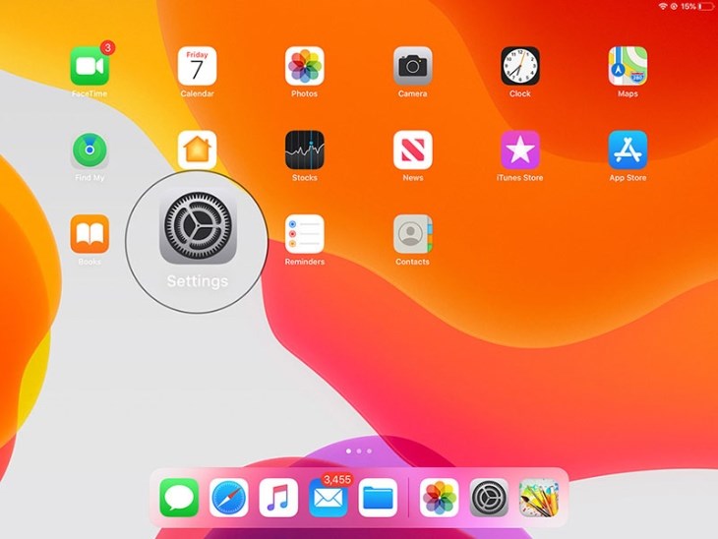Open the Clock app

[x=520, y=66]
